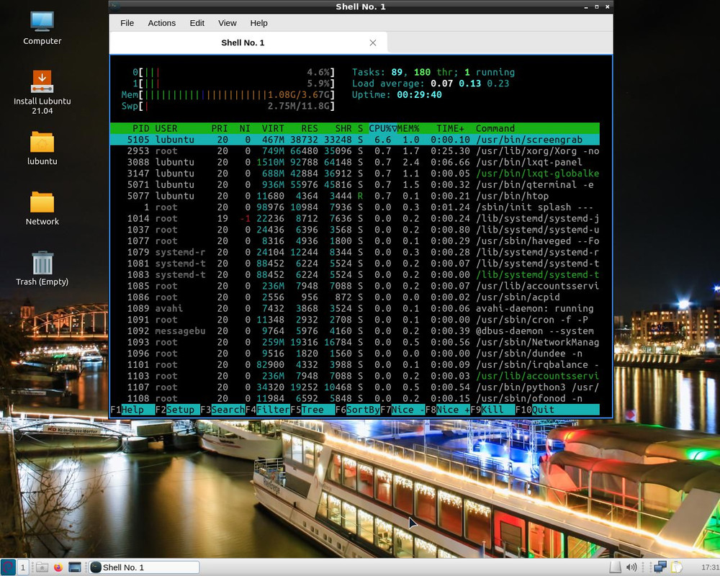Sort by the TIME+ column header
Screen dimensions: 720x576
pyautogui.click(x=450, y=129)
